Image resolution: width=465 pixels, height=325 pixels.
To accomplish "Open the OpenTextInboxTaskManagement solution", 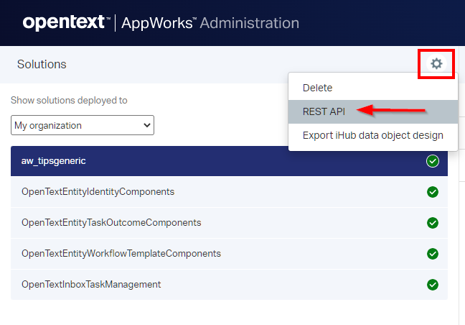I will 91,285.
